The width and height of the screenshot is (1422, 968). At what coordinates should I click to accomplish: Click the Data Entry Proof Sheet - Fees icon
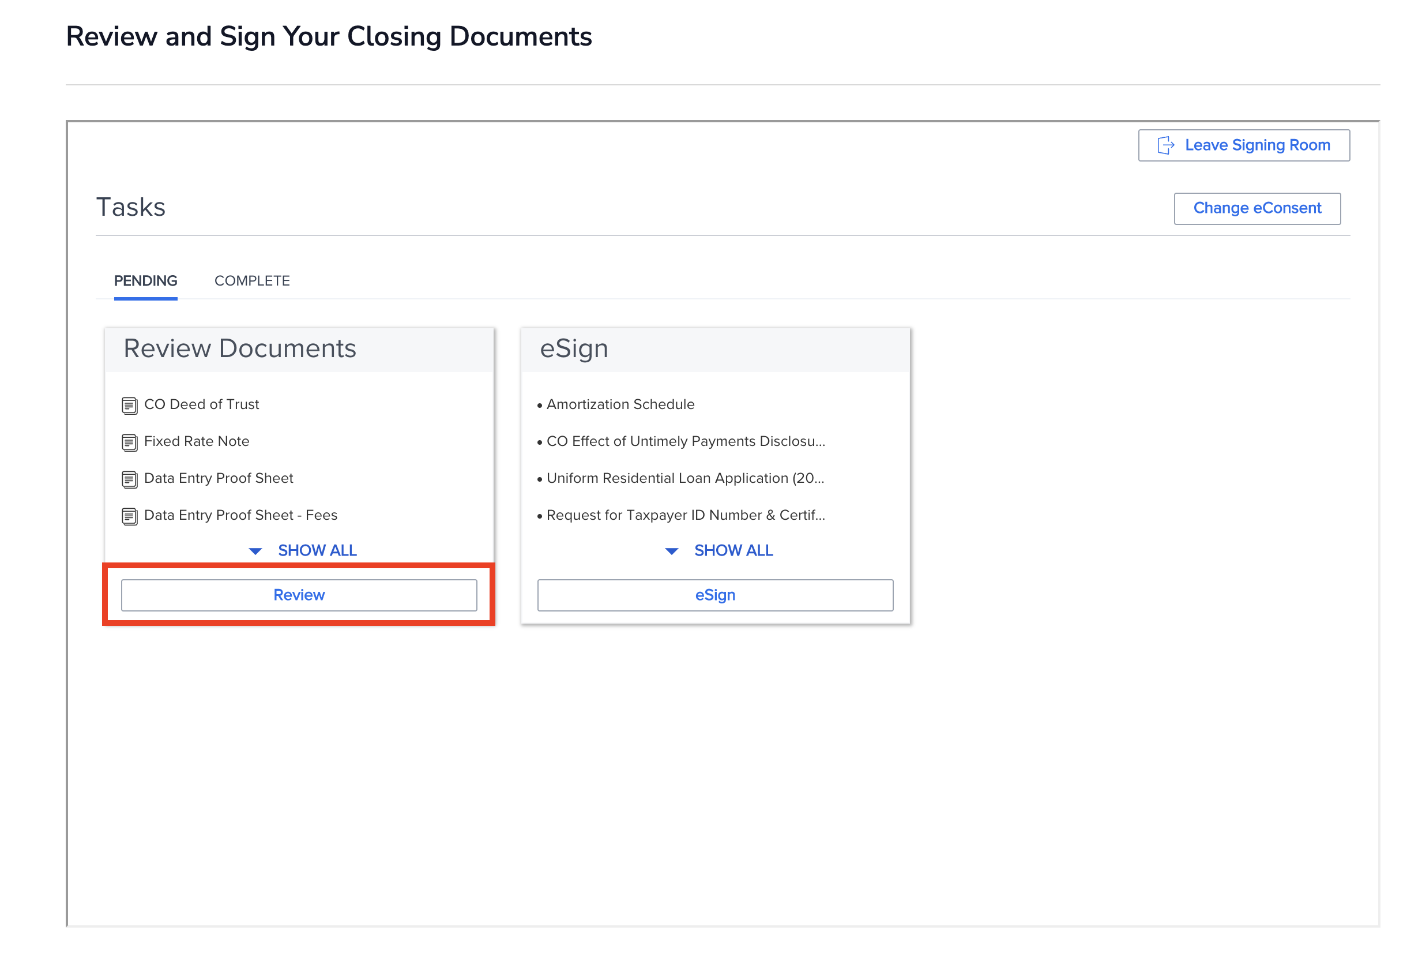(x=129, y=516)
